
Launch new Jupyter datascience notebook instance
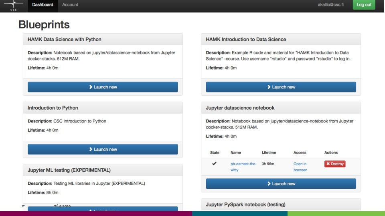[x=281, y=184]
